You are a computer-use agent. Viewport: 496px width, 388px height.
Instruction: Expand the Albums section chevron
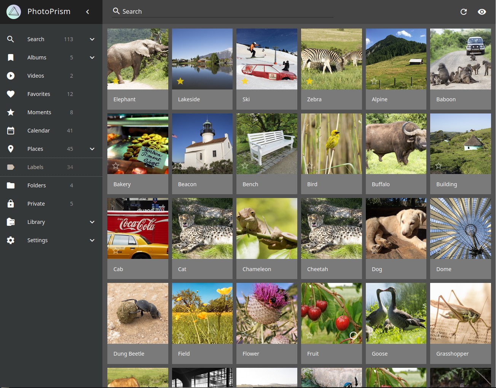click(x=92, y=57)
